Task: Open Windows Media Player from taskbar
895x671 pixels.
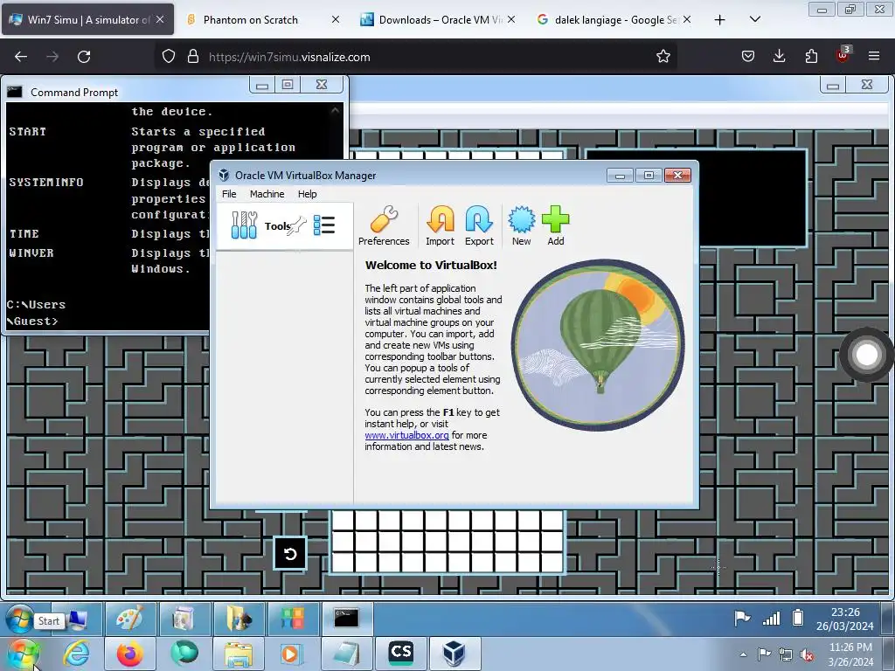Action: point(291,654)
